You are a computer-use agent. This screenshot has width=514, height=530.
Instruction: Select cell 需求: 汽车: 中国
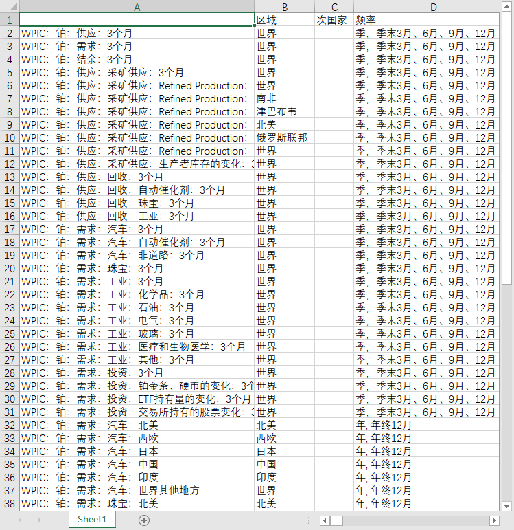coord(137,465)
